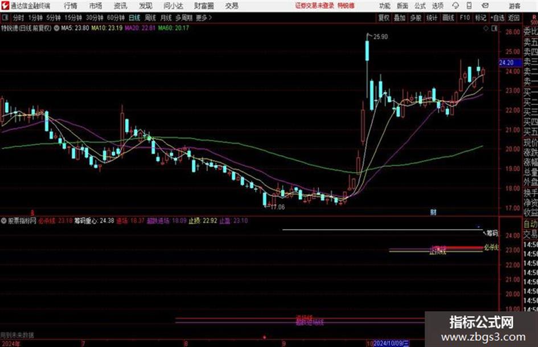This screenshot has width=538, height=347.
Task: Open the 行情 menu
Action: 71,6
